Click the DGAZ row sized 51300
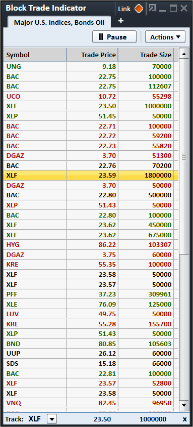Screen dimensions: 193x427 91,156
